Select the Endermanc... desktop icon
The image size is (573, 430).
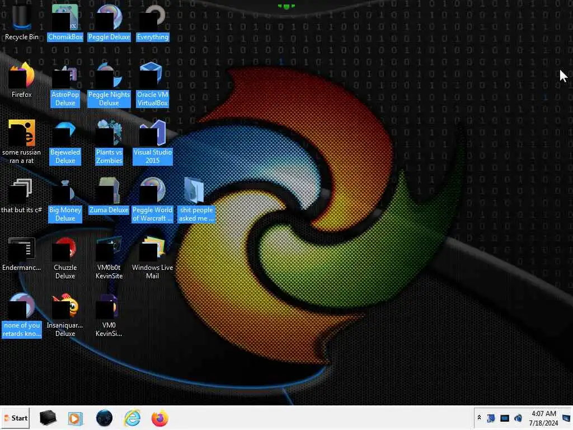point(22,253)
